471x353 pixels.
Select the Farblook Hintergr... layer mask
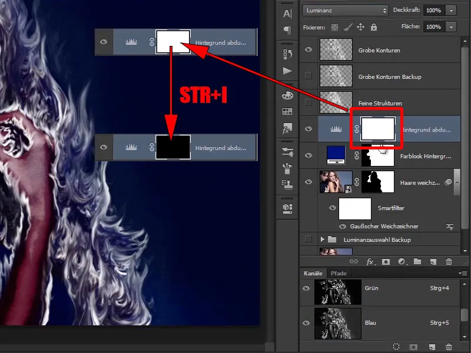[x=377, y=156]
